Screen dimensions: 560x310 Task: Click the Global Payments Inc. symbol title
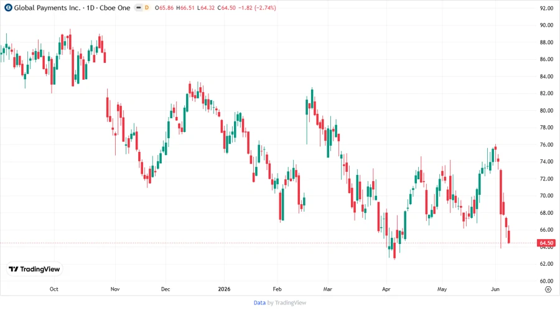coord(47,7)
